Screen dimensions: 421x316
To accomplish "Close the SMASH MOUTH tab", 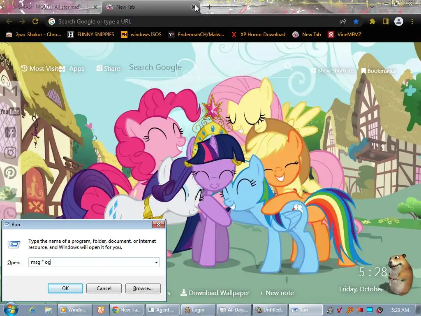I will pos(95,7).
